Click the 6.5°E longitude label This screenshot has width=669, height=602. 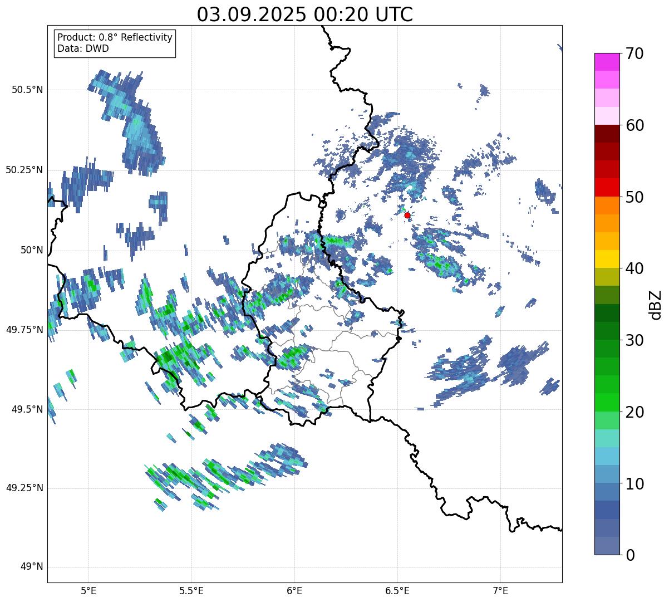coord(397,591)
